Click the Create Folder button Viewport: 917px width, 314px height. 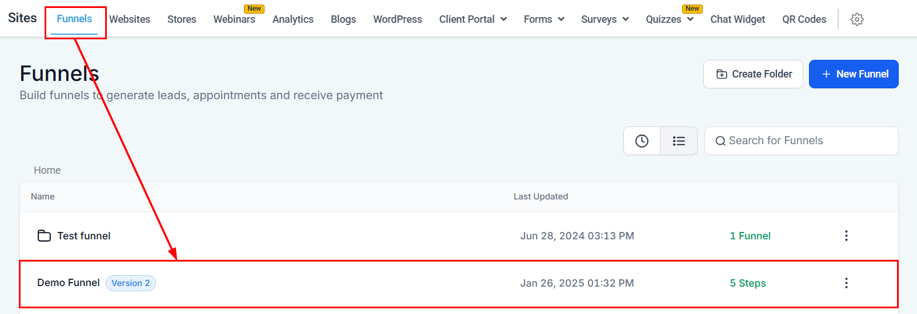pyautogui.click(x=753, y=74)
